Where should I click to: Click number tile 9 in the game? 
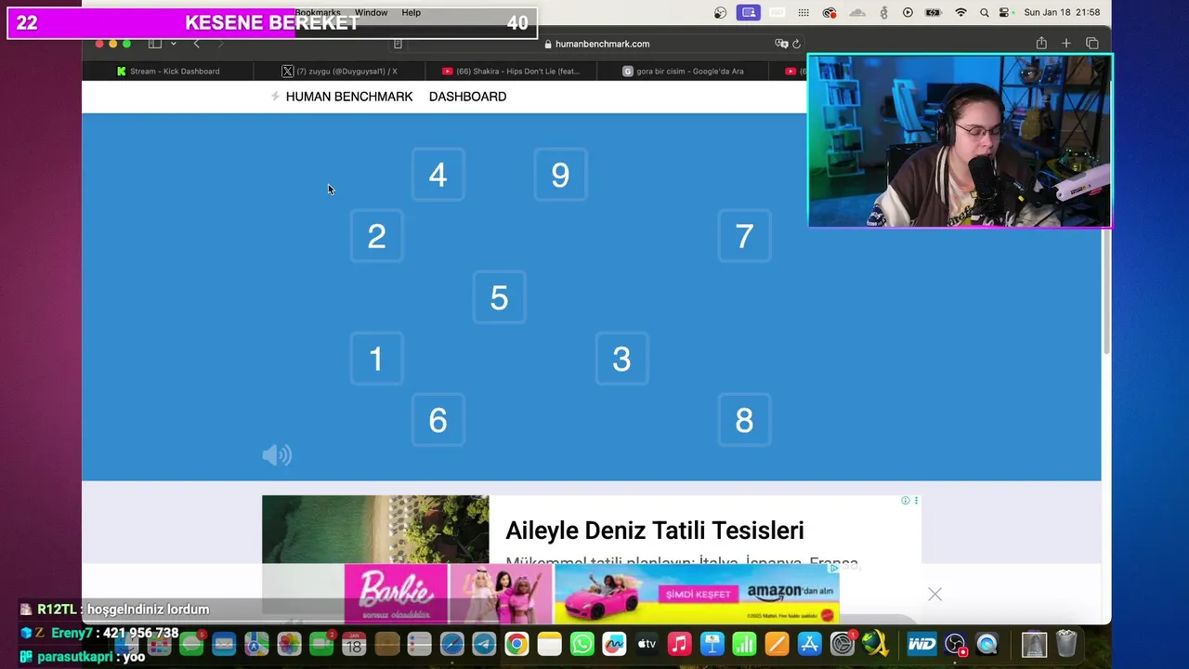coord(560,175)
